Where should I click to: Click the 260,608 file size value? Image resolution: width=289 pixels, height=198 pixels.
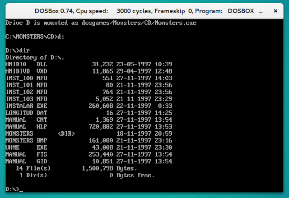tap(101, 106)
